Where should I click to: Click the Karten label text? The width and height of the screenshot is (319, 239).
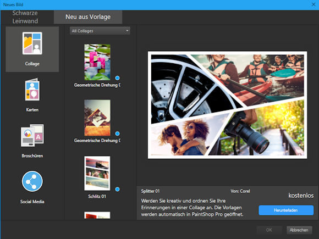click(x=32, y=110)
